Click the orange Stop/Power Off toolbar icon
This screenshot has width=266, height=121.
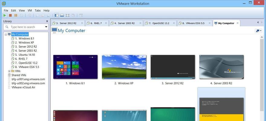[x=10, y=15]
